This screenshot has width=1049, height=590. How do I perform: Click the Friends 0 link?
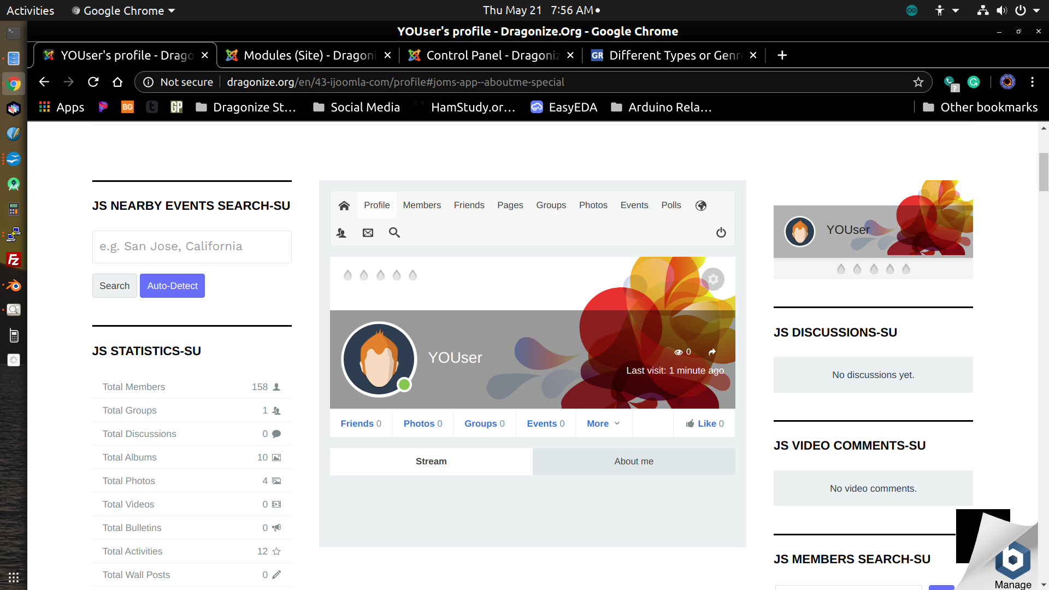pos(361,423)
